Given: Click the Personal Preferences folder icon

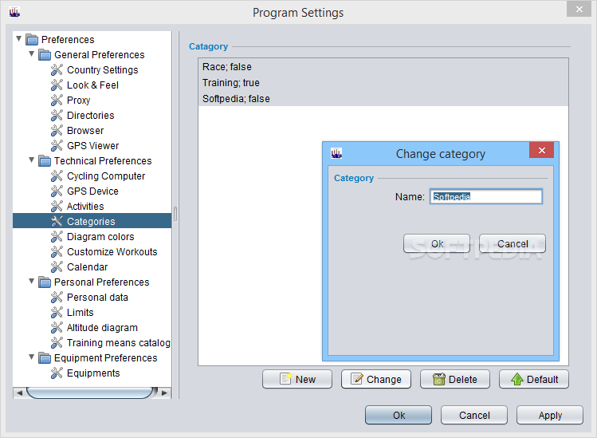Looking at the screenshot, I should pos(45,282).
